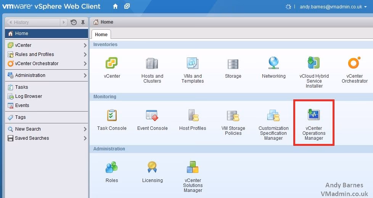Expand the Saved Searches chevron
The height and width of the screenshot is (198, 373).
[x=85, y=138]
